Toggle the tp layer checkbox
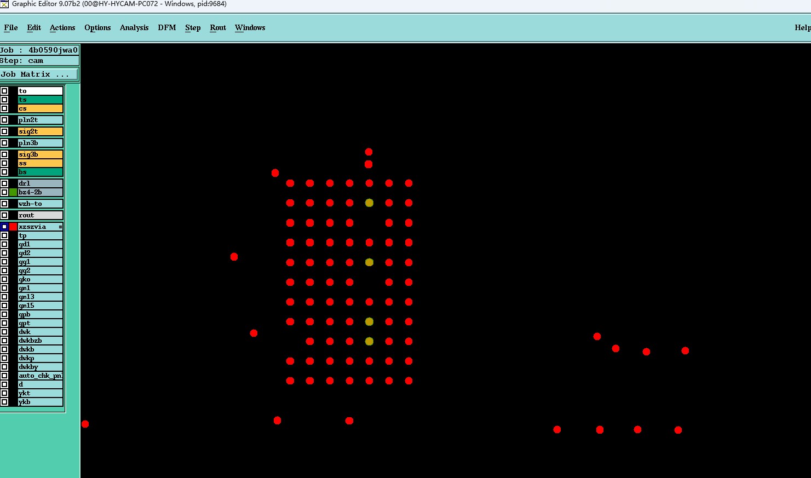 click(4, 235)
